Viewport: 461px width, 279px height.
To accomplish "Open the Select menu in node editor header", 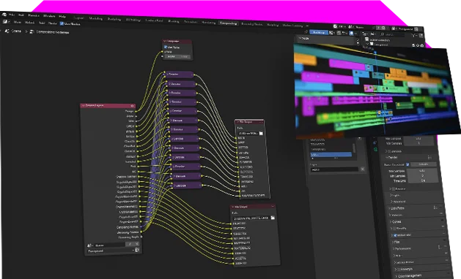I will click(29, 23).
